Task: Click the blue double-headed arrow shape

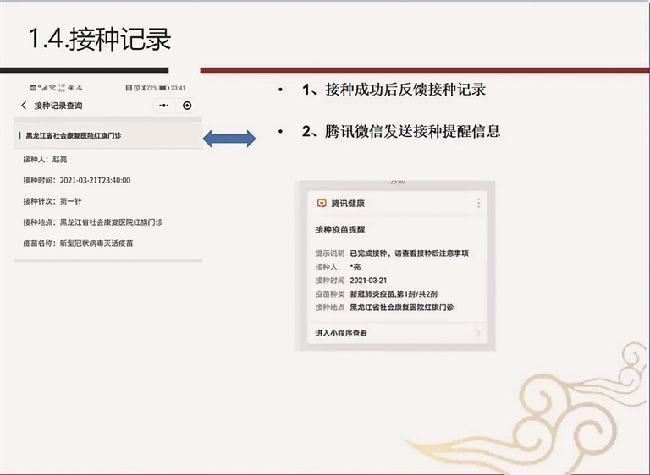Action: (229, 138)
